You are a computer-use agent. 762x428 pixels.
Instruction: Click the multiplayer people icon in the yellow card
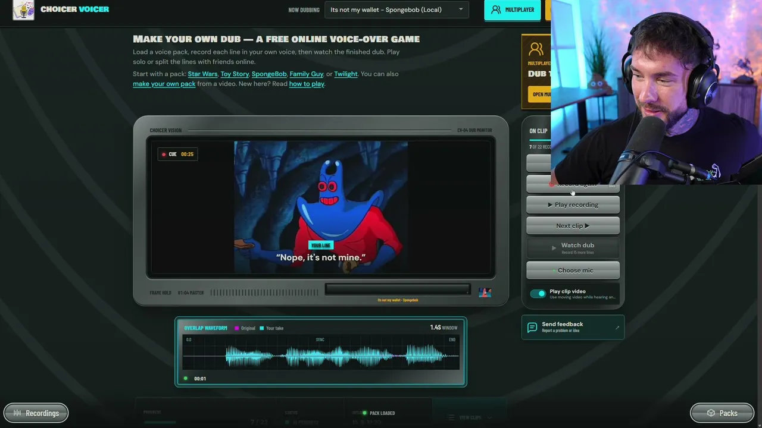536,49
